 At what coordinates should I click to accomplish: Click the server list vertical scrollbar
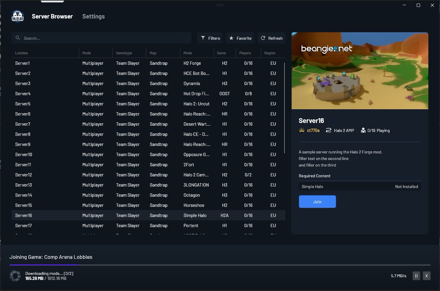coord(285,108)
